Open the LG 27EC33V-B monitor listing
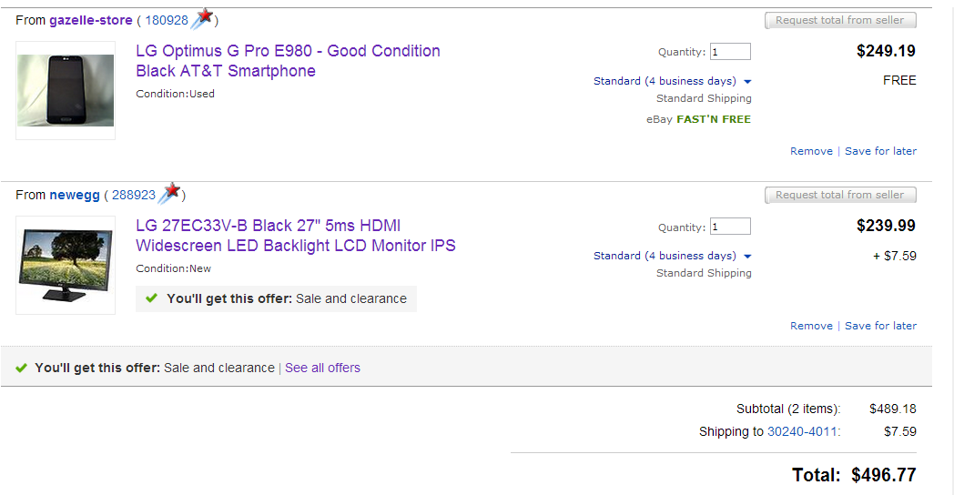The image size is (954, 495). [x=296, y=236]
